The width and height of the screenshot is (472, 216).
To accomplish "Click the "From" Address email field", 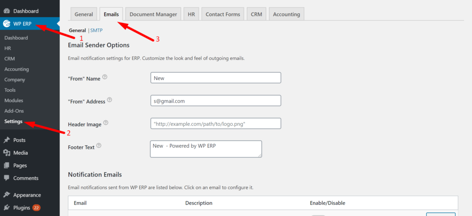I will 216,101.
